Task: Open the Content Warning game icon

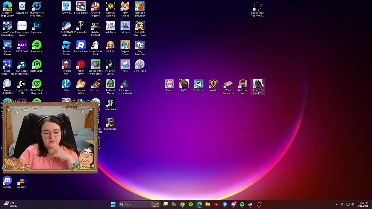Action: pos(110,9)
